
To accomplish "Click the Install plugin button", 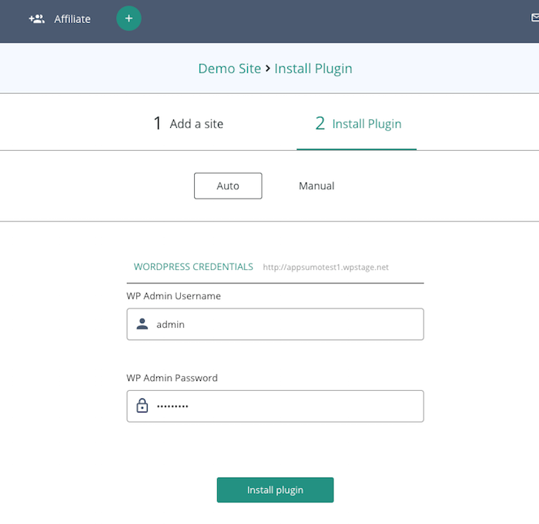I will pos(275,489).
